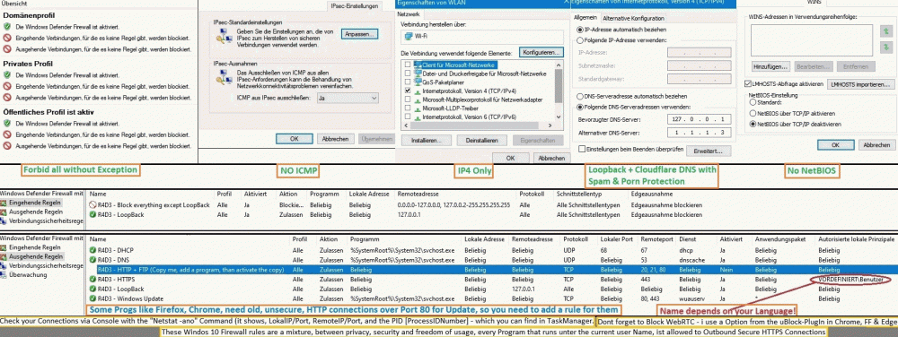This screenshot has height=337, width=898.
Task: Select the R4D3 - HTTP + FTP rule row
Action: pyautogui.click(x=492, y=270)
